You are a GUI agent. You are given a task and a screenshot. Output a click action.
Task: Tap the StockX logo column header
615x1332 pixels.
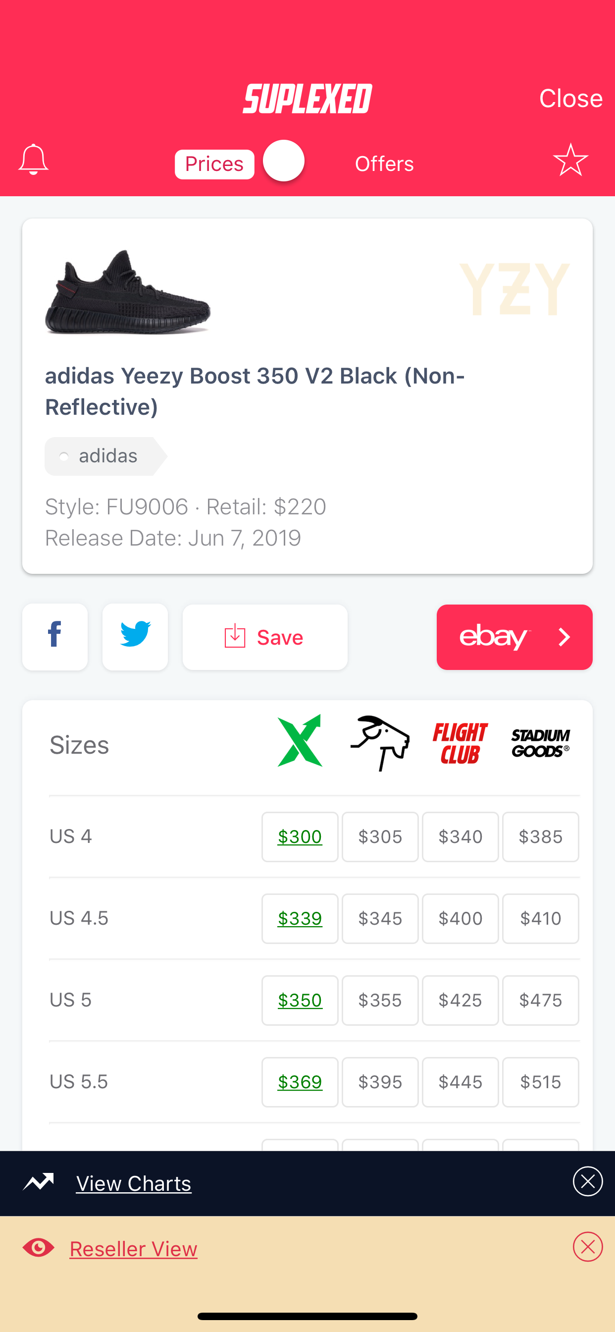pyautogui.click(x=300, y=741)
